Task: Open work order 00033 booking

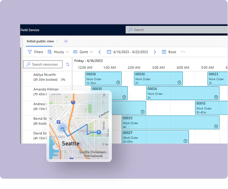Action: 170,122
